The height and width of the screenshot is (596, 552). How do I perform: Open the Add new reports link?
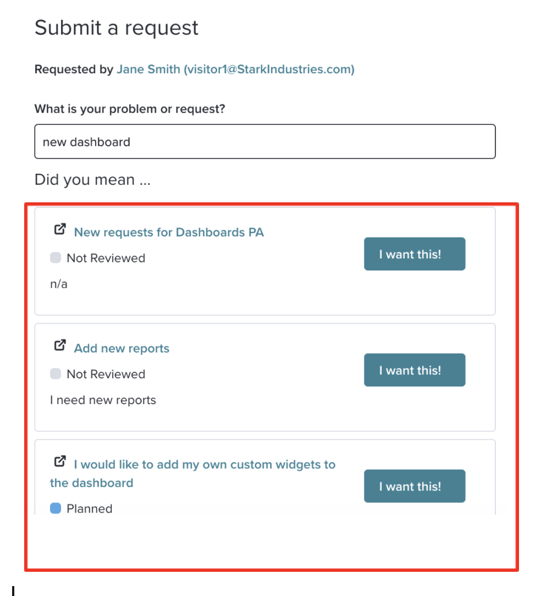pyautogui.click(x=122, y=349)
